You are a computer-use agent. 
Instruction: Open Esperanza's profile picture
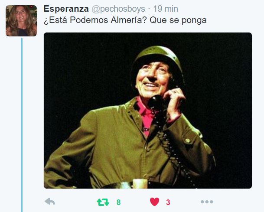click(x=21, y=21)
